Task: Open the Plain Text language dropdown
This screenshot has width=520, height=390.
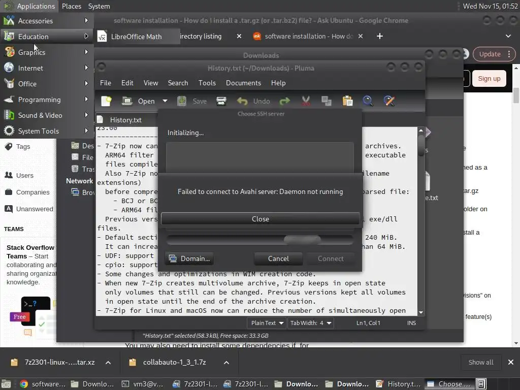Action: pos(267,323)
